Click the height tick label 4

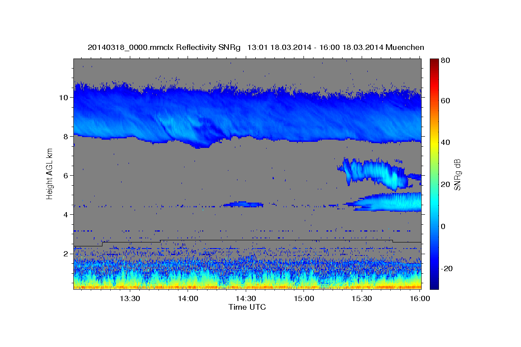(x=66, y=215)
